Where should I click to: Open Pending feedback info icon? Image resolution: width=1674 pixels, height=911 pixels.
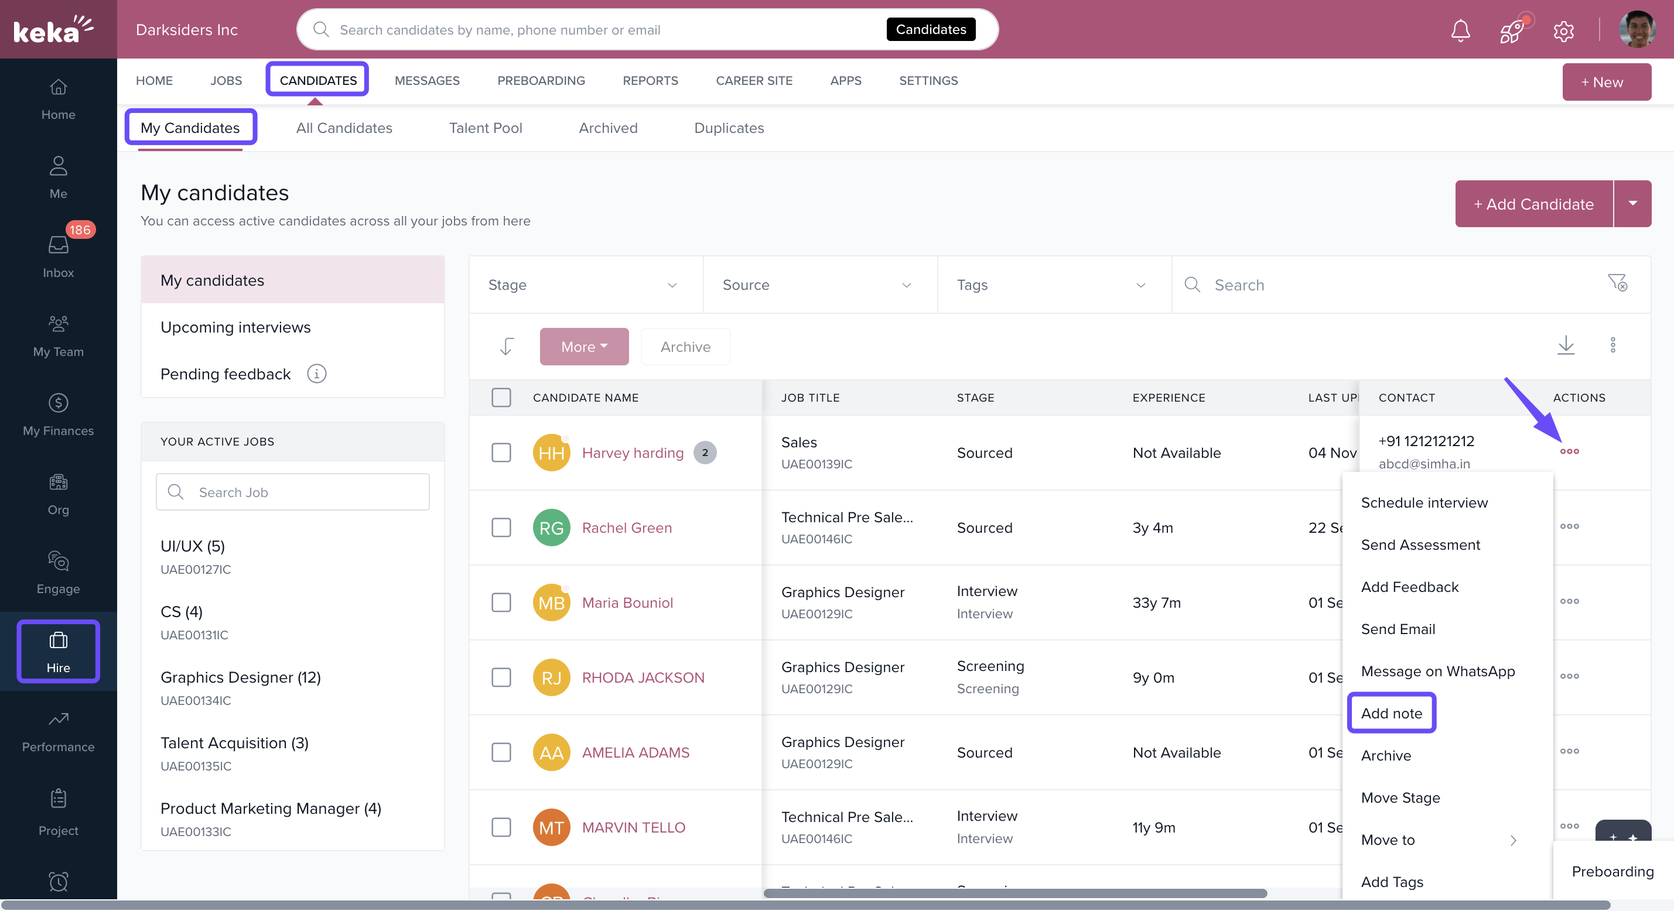316,374
